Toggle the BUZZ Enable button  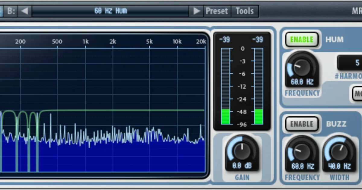coord(302,124)
